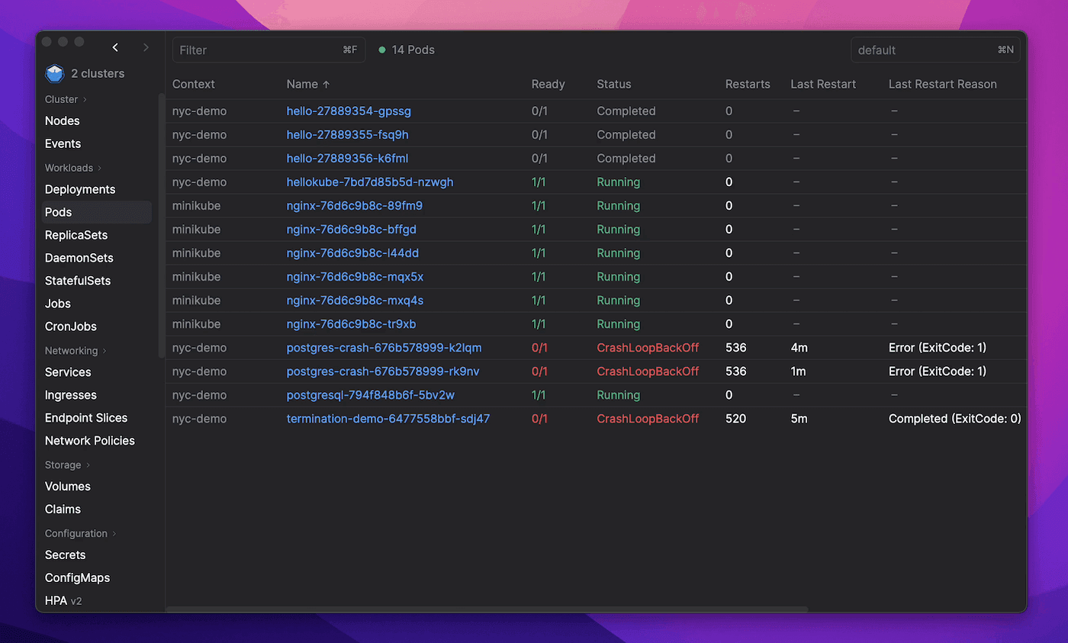Image resolution: width=1068 pixels, height=643 pixels.
Task: Open the default namespace dropdown
Action: [935, 49]
